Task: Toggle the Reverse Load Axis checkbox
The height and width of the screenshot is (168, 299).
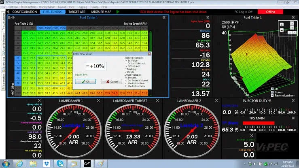Action: [272, 96]
